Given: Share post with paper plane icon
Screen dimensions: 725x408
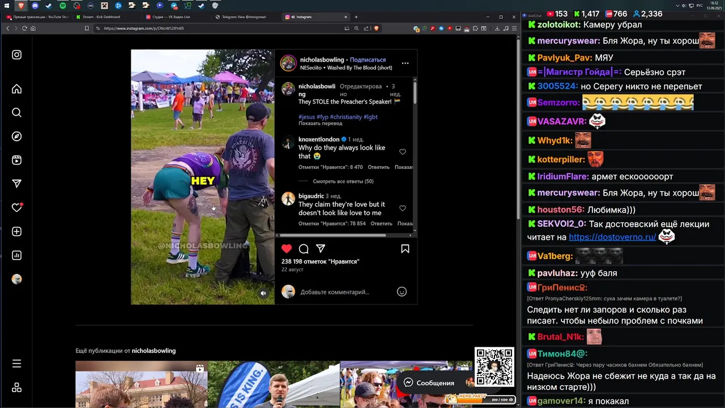Looking at the screenshot, I should 321,249.
